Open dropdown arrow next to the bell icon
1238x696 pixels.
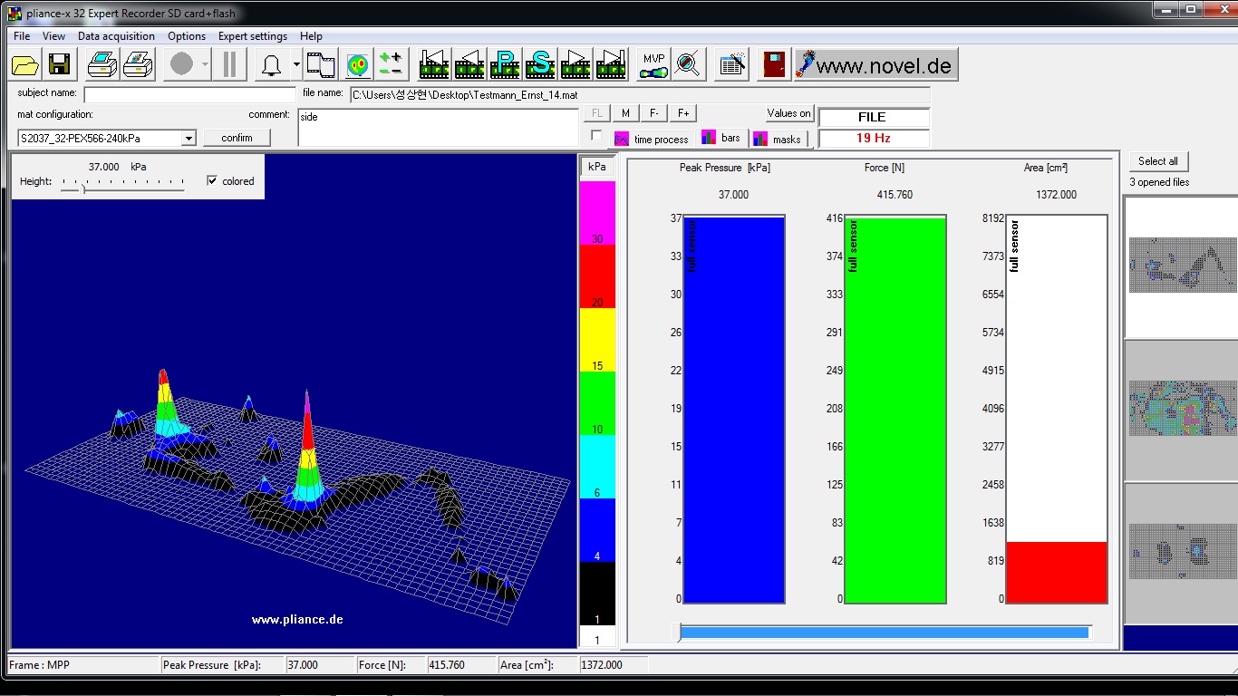[x=296, y=64]
